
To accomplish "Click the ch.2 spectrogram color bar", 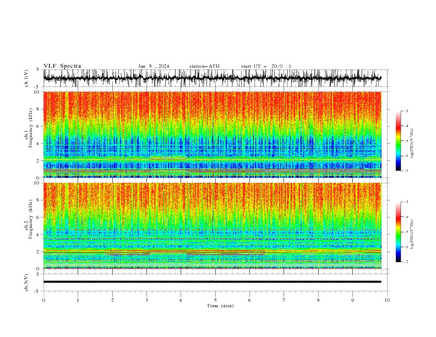I will 398,232.
